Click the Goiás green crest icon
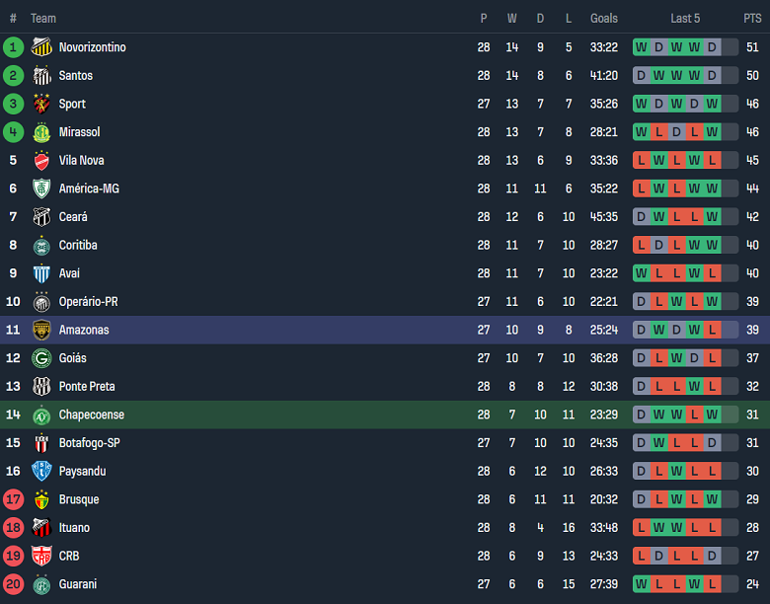Screen dimensions: 770x604 [x=41, y=358]
